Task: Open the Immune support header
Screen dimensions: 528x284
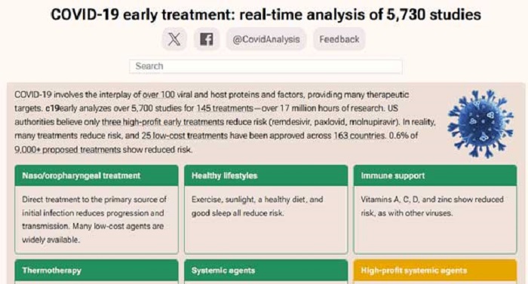Action: click(435, 176)
